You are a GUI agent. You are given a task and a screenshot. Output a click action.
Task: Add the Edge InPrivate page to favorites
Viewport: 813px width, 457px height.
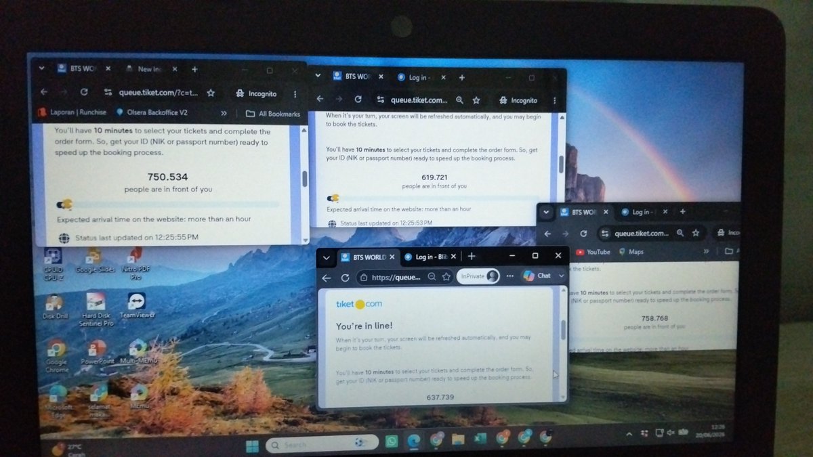tap(446, 276)
